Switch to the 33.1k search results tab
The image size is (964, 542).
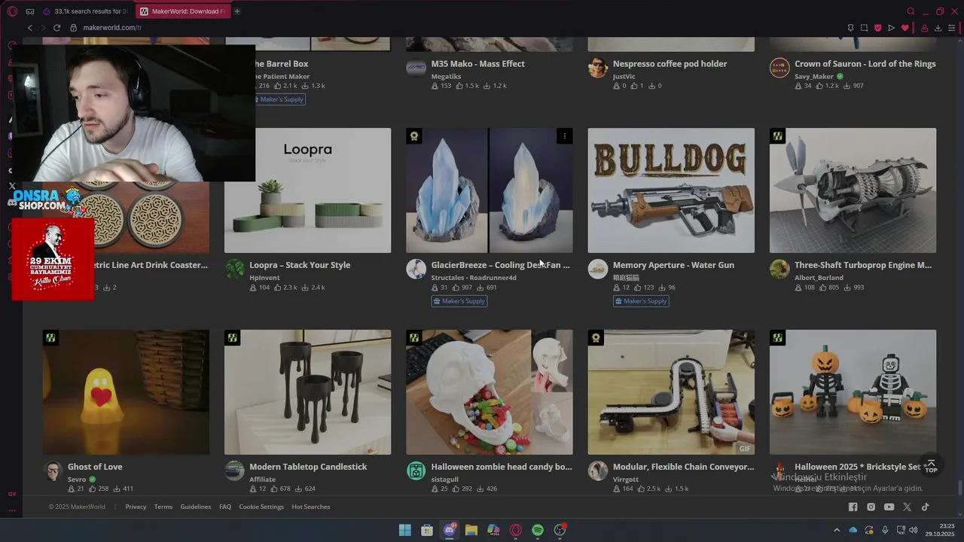[x=86, y=11]
